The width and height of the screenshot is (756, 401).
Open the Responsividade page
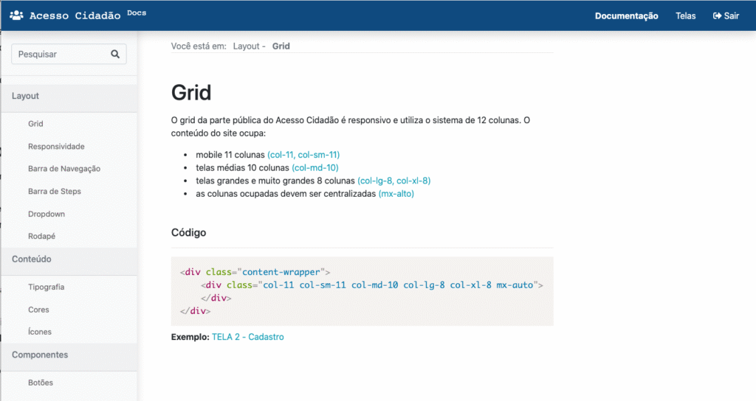pyautogui.click(x=56, y=147)
